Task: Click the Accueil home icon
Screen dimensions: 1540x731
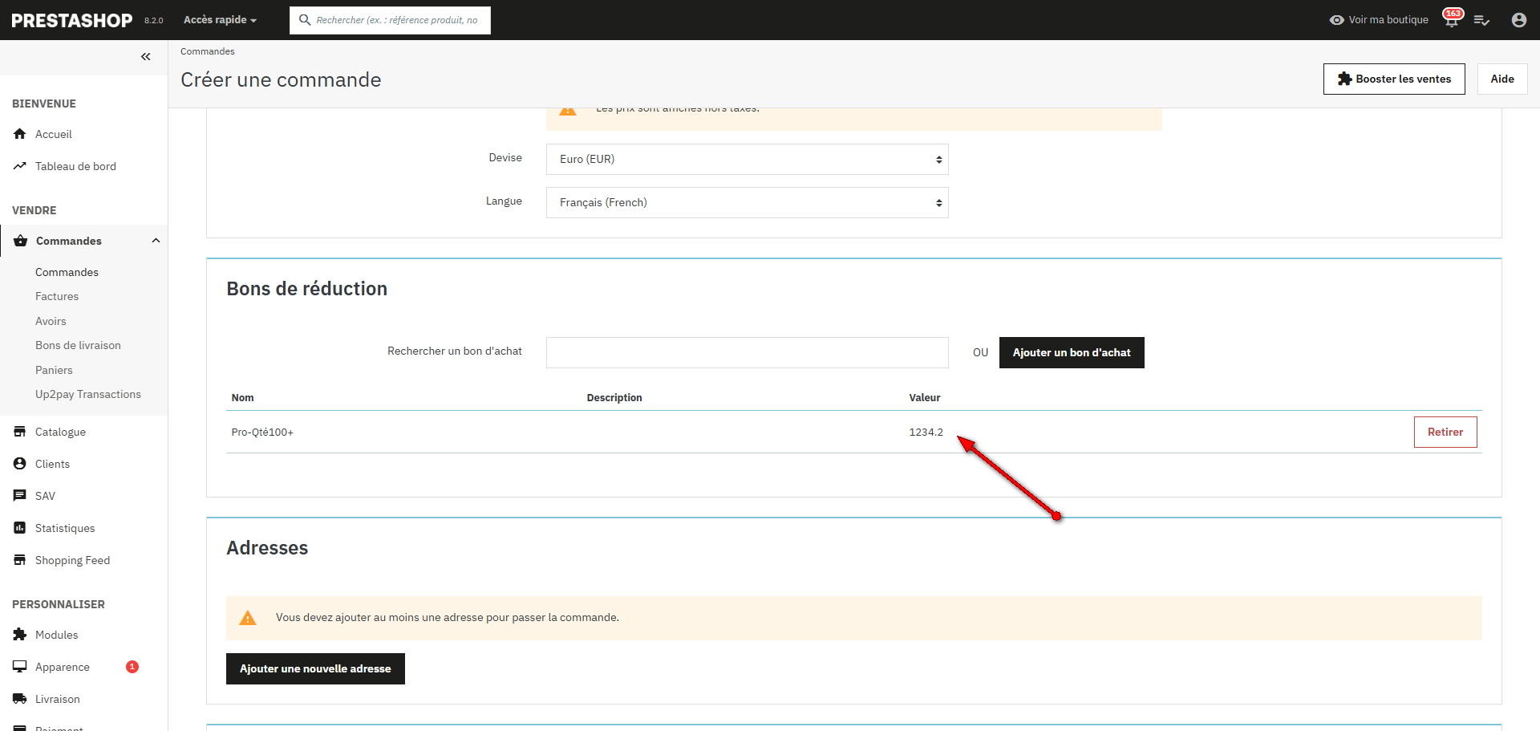Action: tap(20, 134)
